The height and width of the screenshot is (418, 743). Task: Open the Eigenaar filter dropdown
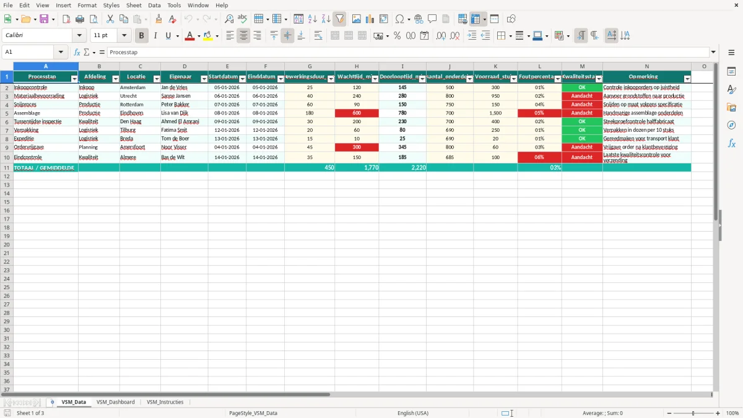pyautogui.click(x=204, y=79)
